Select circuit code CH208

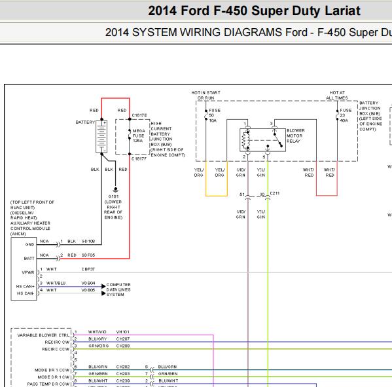[x=123, y=346]
